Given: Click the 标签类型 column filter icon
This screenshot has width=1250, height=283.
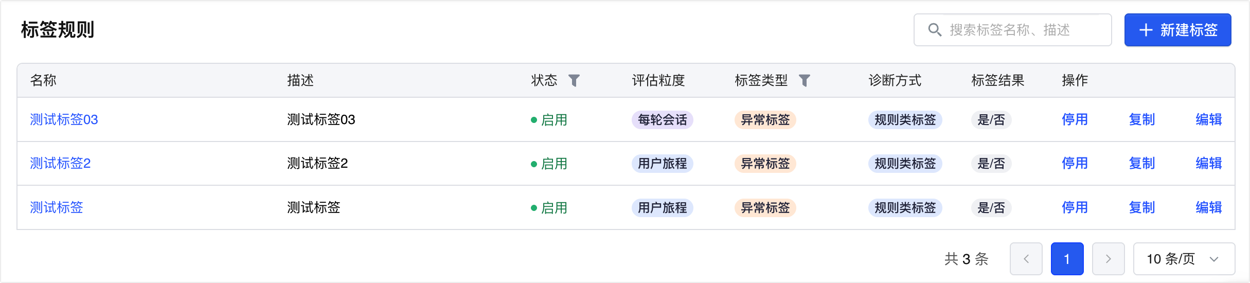Looking at the screenshot, I should tap(805, 80).
